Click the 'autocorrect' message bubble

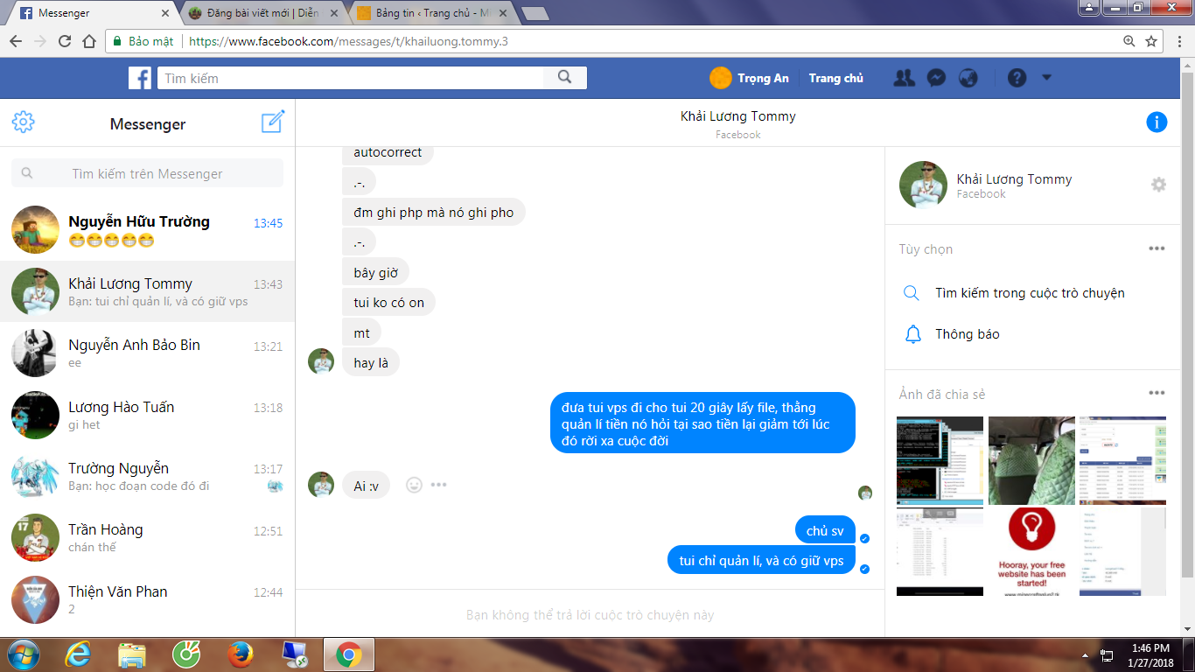coord(388,153)
